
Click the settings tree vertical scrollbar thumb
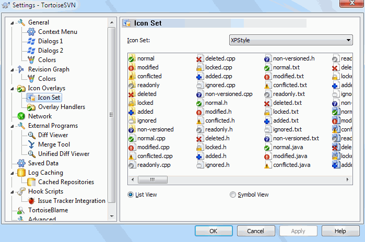tap(112, 115)
